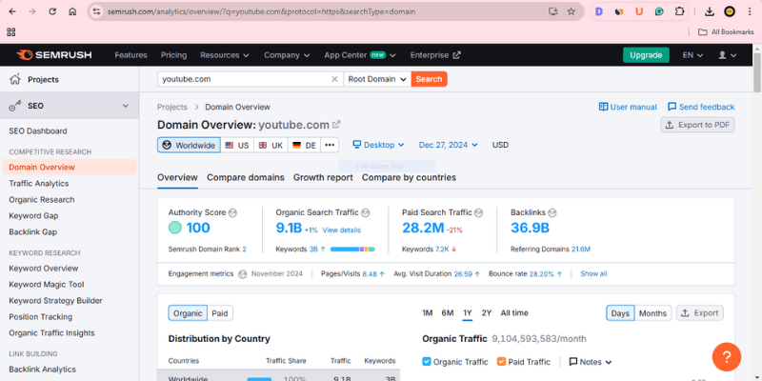
Task: Open Growth report tab
Action: pos(323,177)
